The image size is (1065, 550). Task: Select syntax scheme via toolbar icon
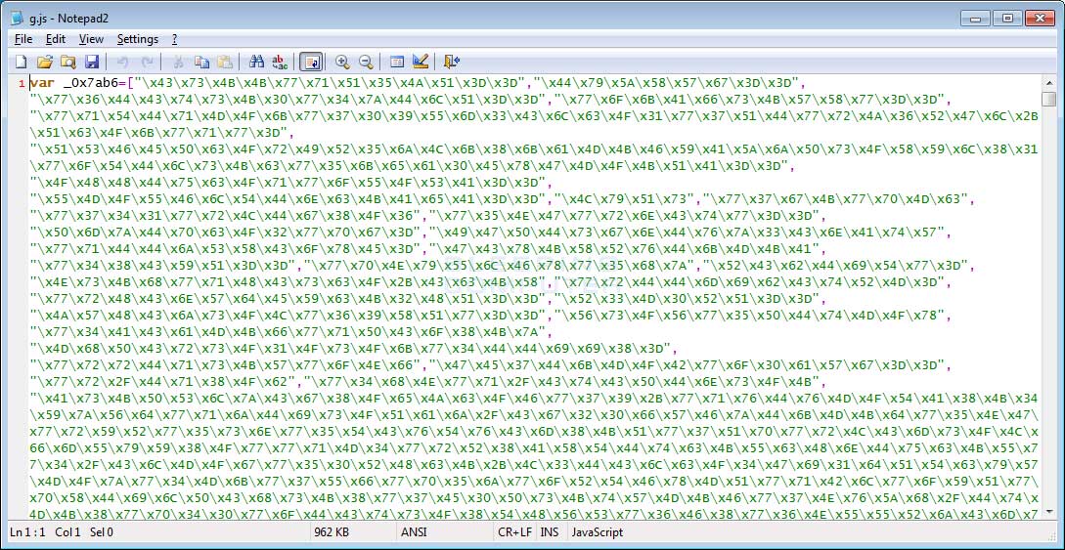pyautogui.click(x=397, y=62)
